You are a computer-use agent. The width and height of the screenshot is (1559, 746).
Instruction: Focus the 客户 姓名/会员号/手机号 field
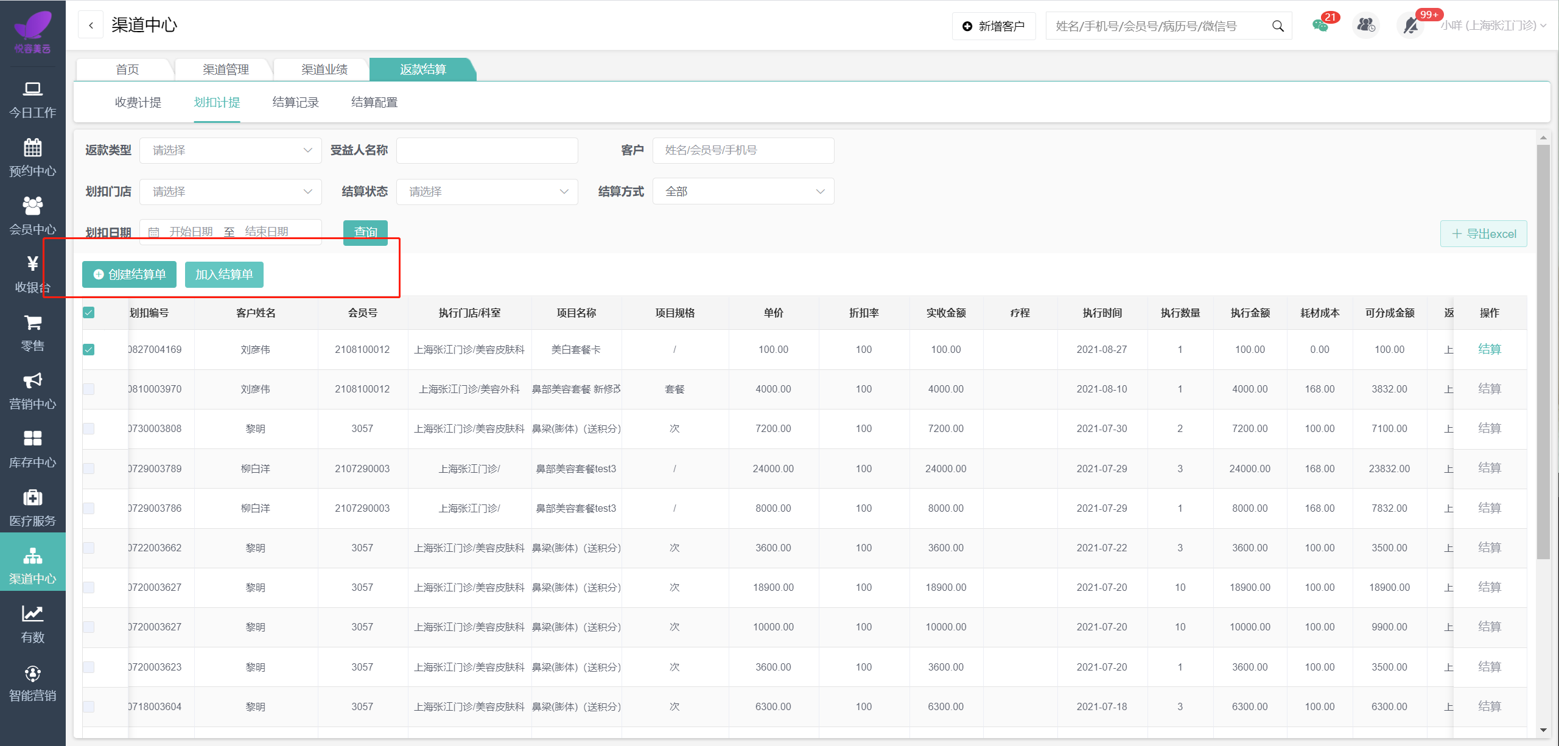coord(743,150)
